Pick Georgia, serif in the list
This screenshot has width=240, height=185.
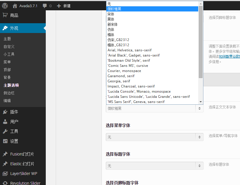[119, 81]
